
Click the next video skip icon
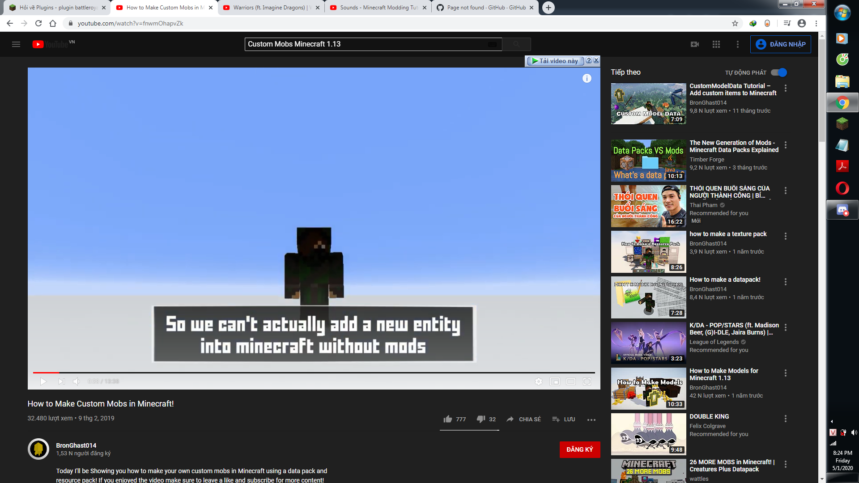coord(61,381)
